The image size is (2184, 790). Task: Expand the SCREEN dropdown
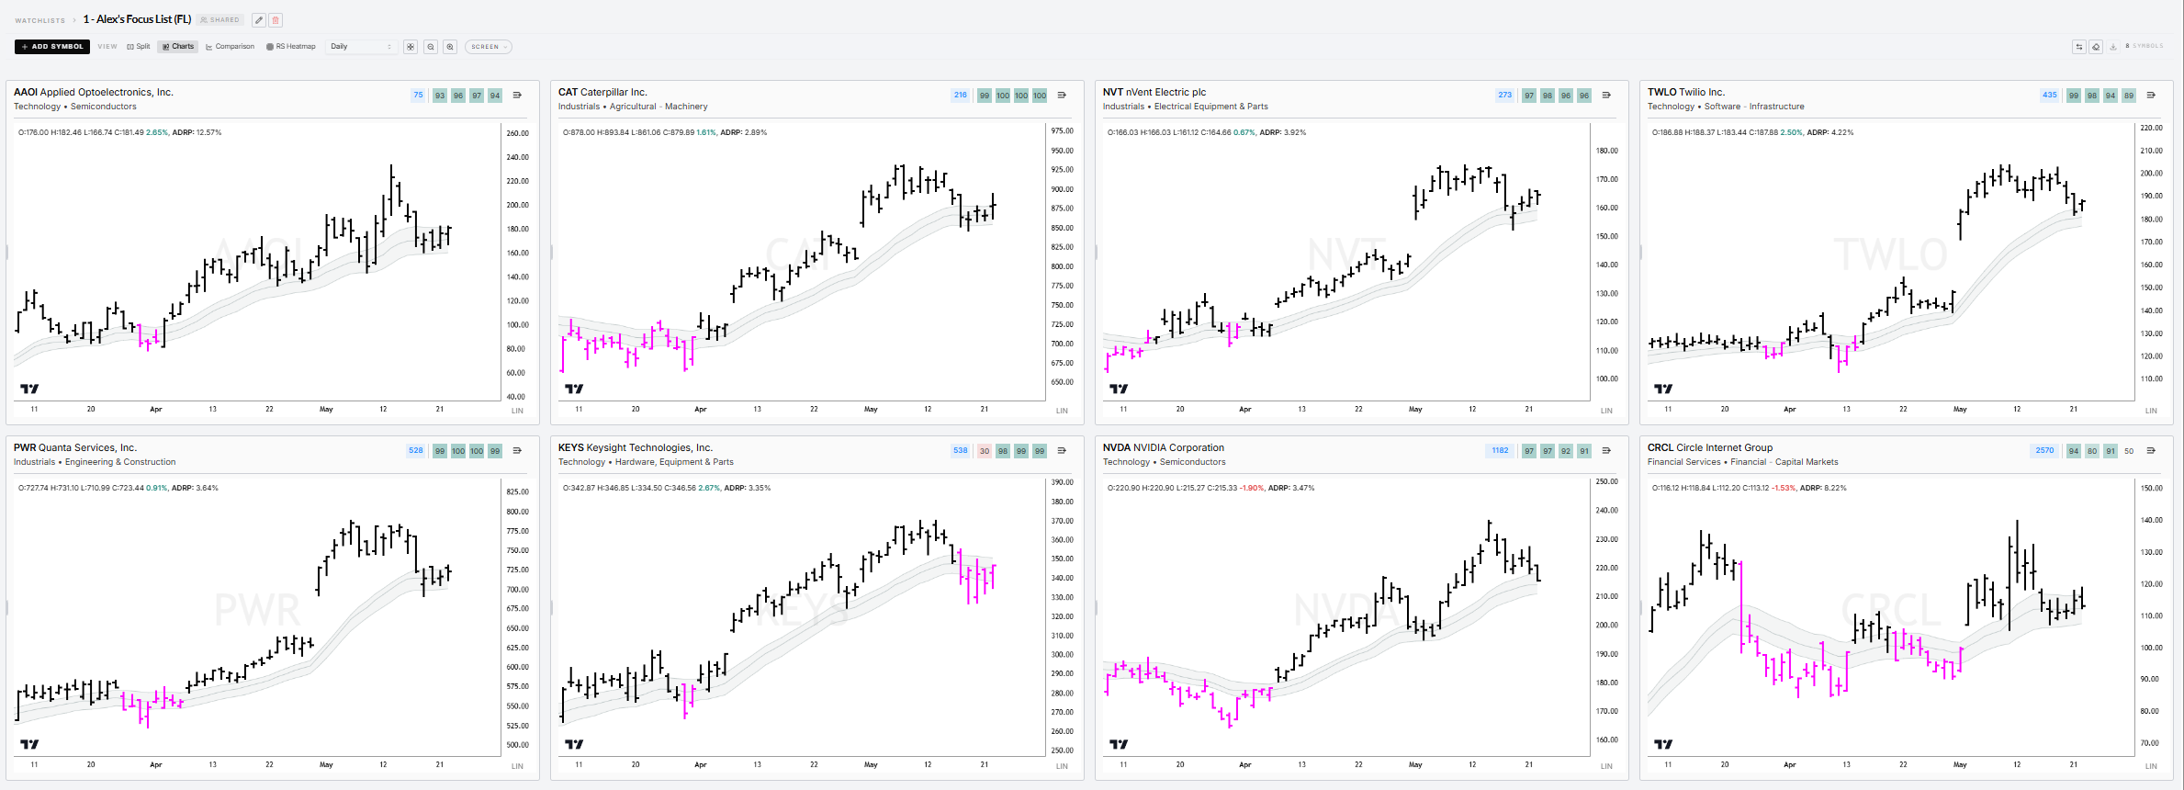pyautogui.click(x=489, y=47)
